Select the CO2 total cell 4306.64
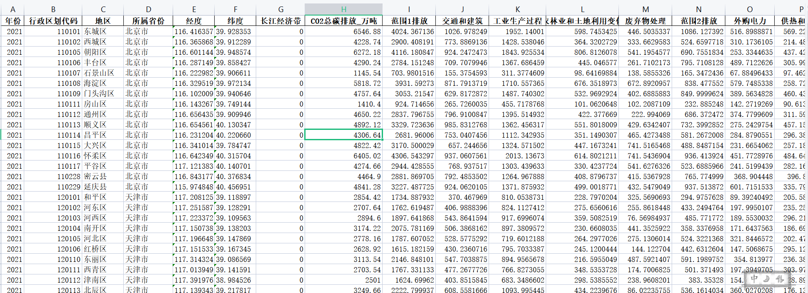 344,135
